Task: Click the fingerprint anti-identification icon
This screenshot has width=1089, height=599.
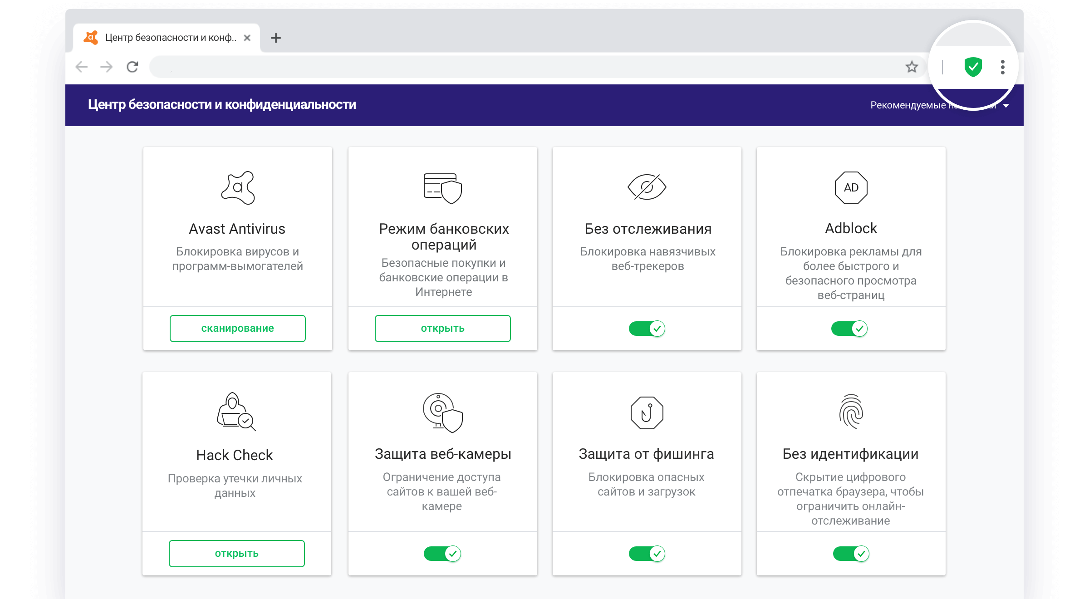Action: 851,412
